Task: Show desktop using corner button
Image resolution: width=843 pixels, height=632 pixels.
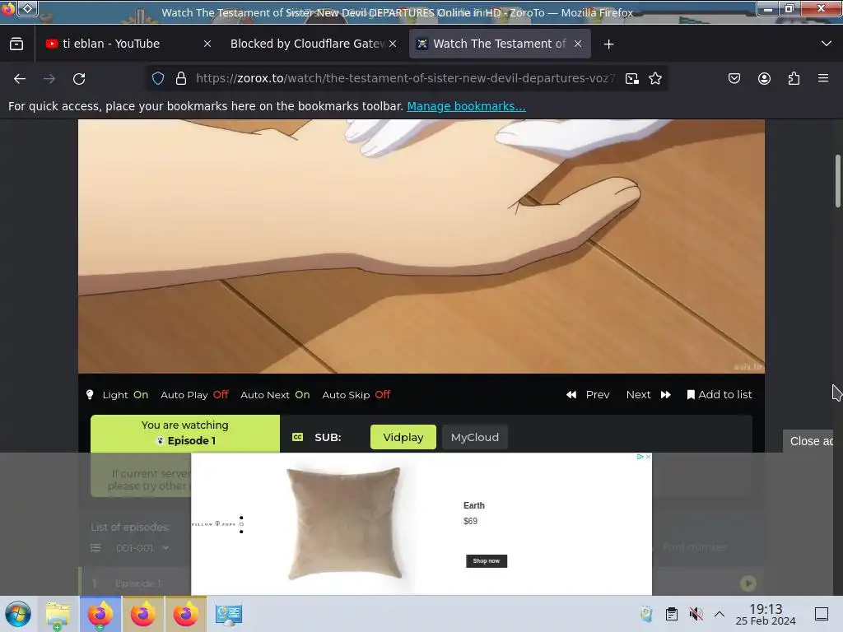Action: coord(822,614)
